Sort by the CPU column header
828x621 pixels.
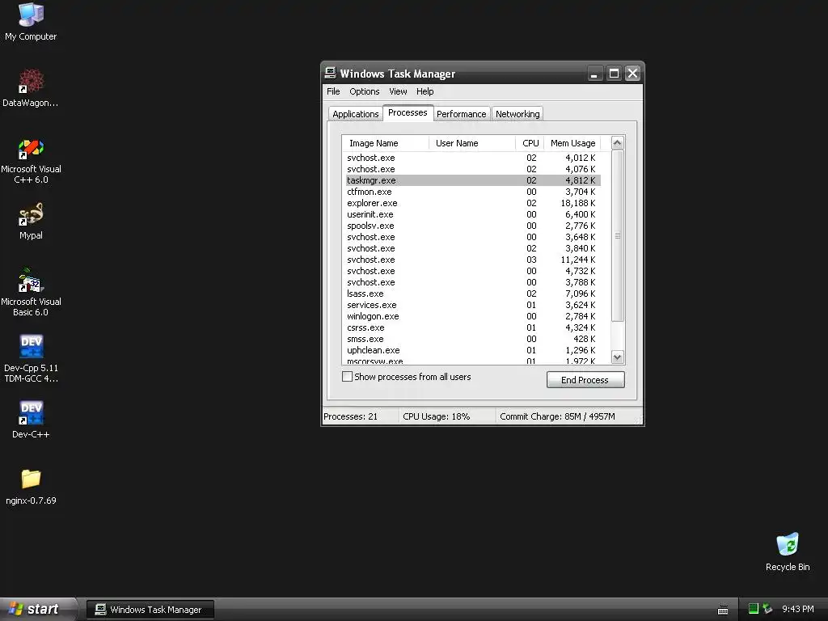click(x=530, y=143)
